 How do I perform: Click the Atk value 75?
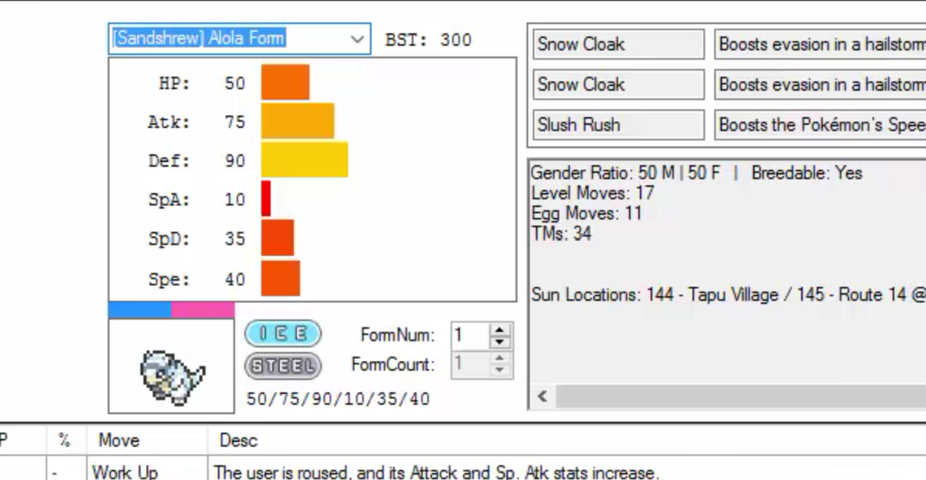tap(235, 123)
